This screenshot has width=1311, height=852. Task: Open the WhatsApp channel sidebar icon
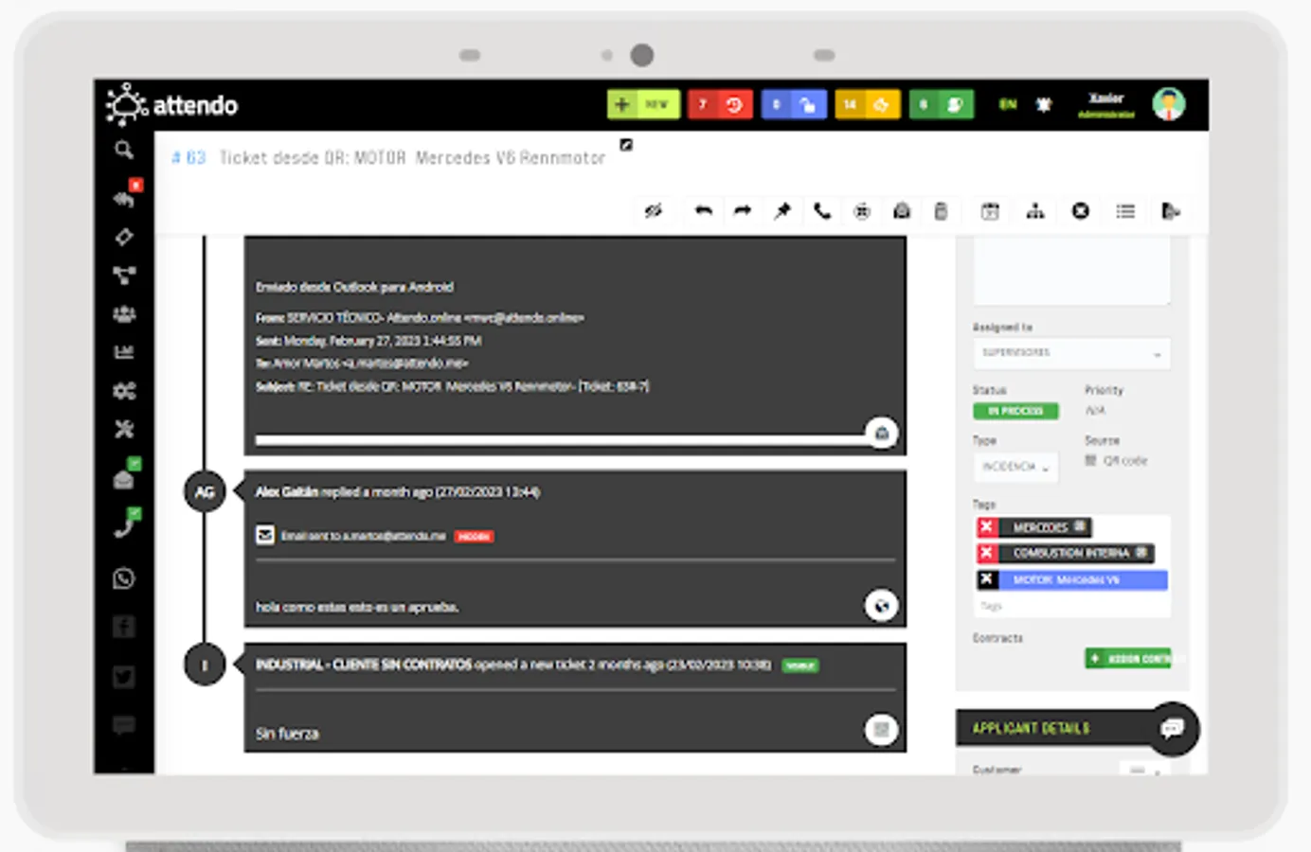pyautogui.click(x=124, y=578)
